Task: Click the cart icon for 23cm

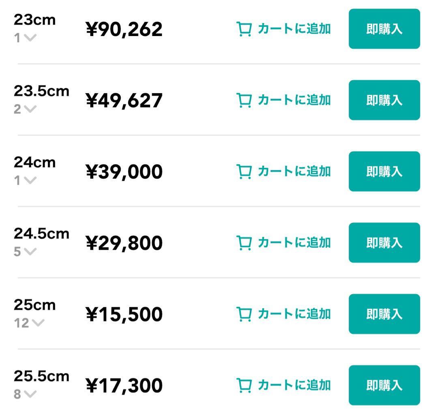Action: [244, 29]
